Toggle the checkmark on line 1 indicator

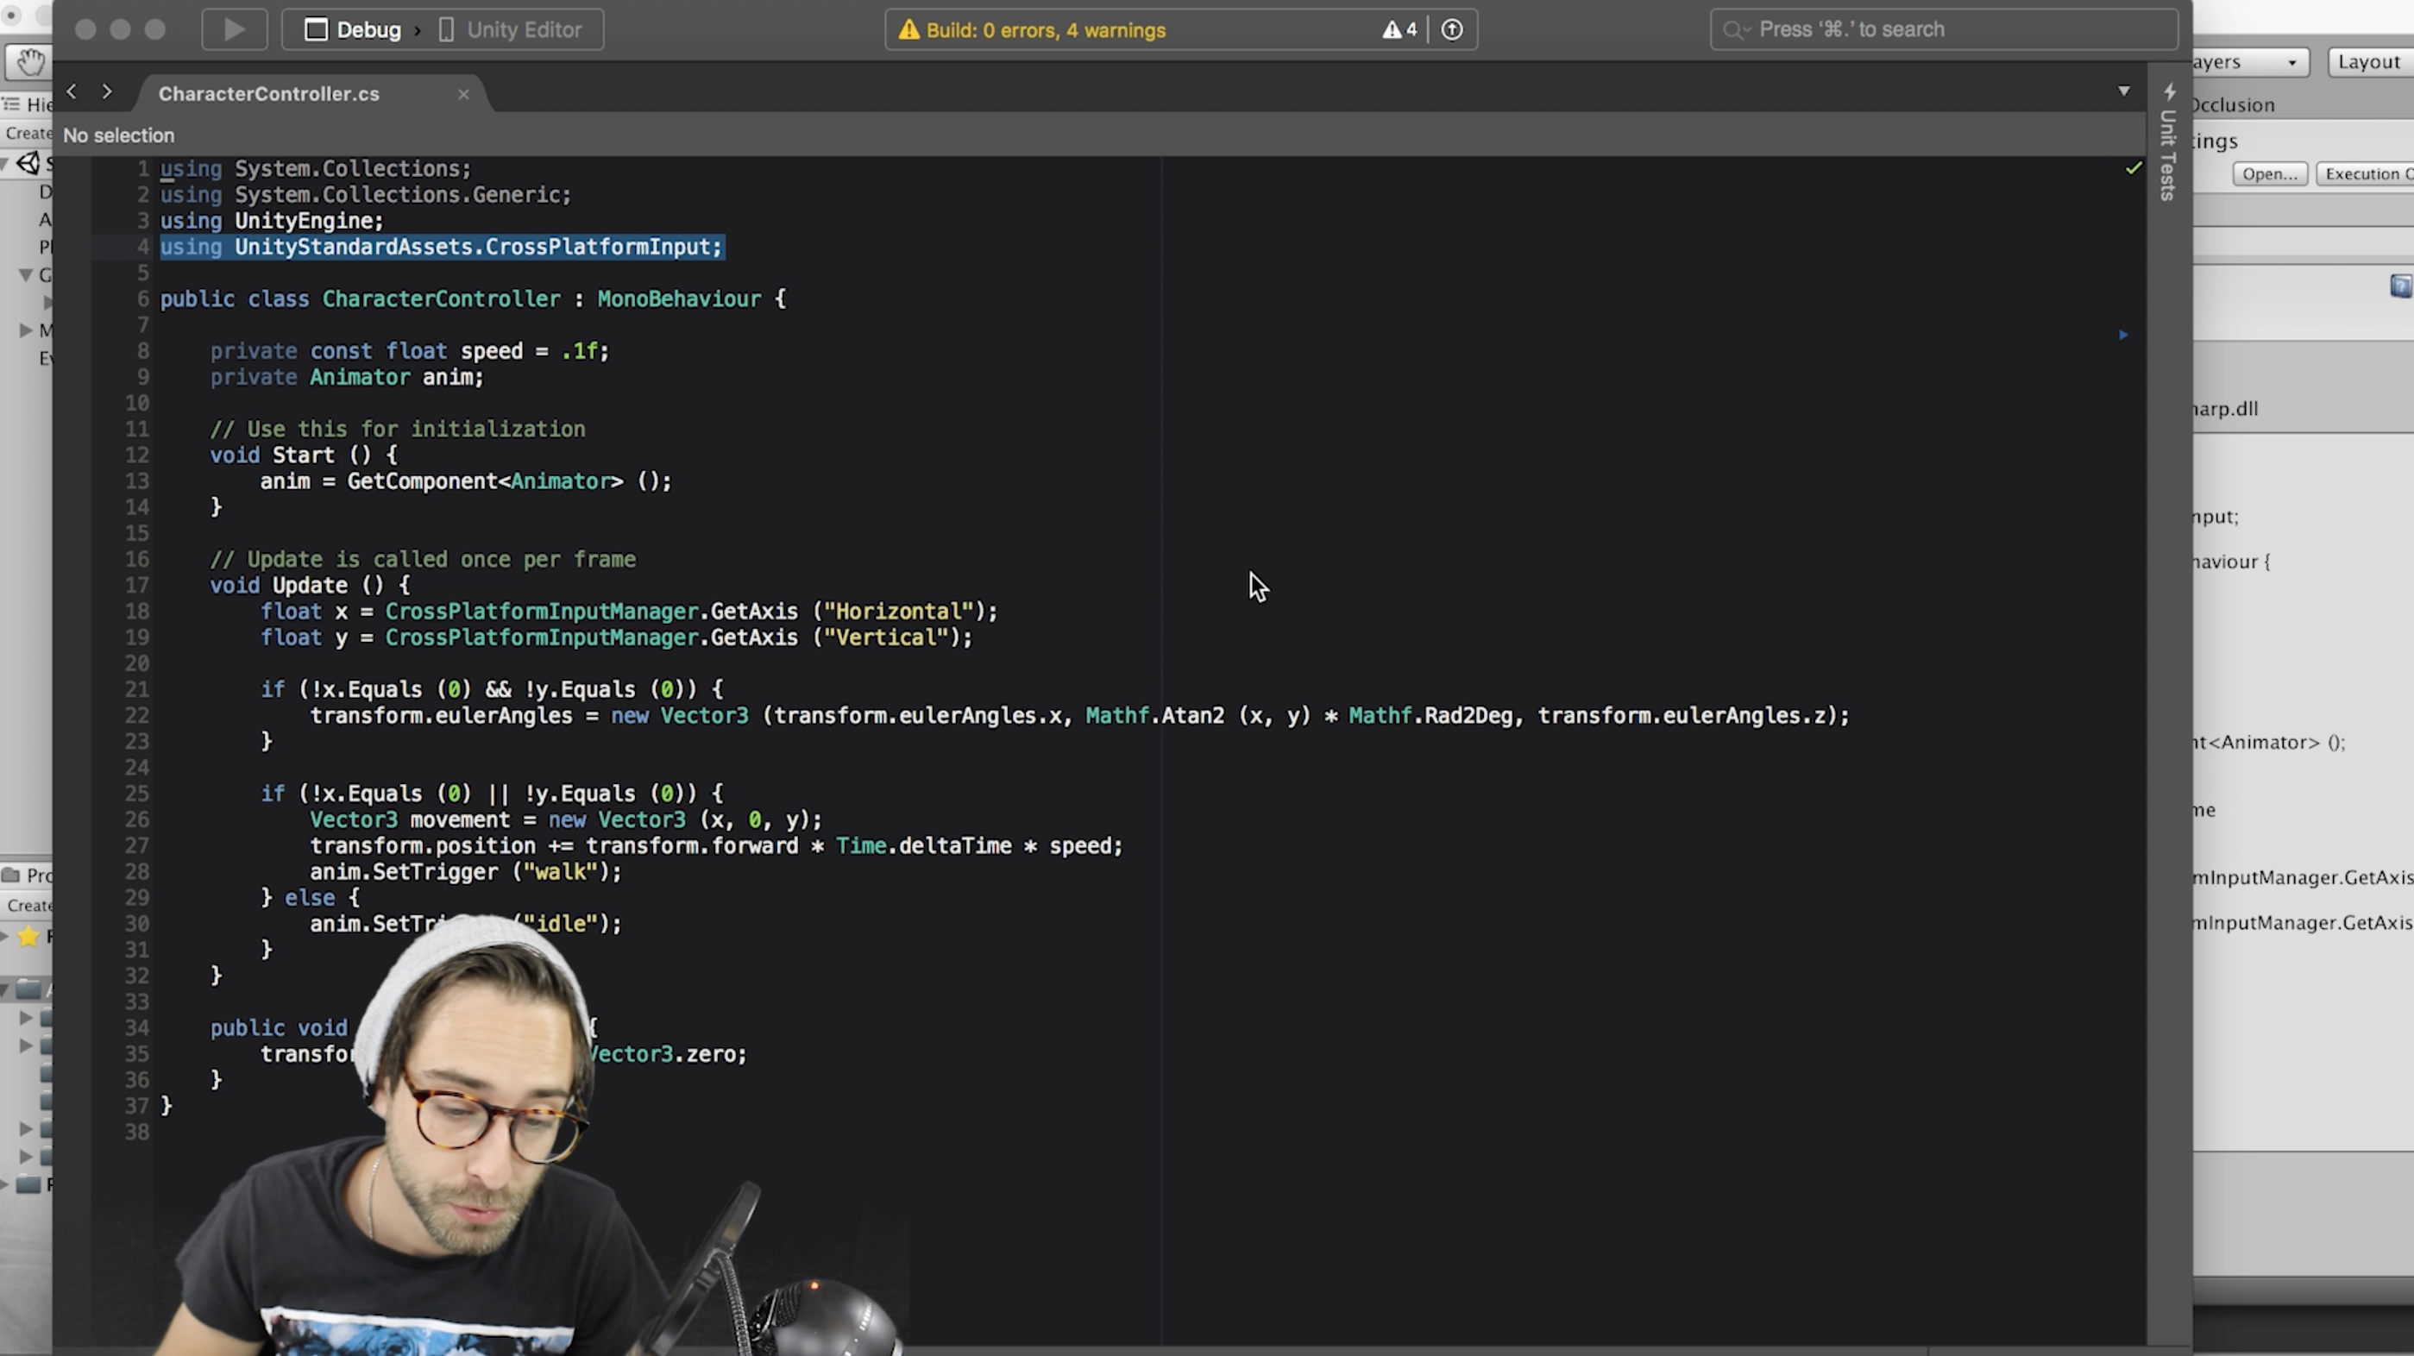click(x=2132, y=167)
